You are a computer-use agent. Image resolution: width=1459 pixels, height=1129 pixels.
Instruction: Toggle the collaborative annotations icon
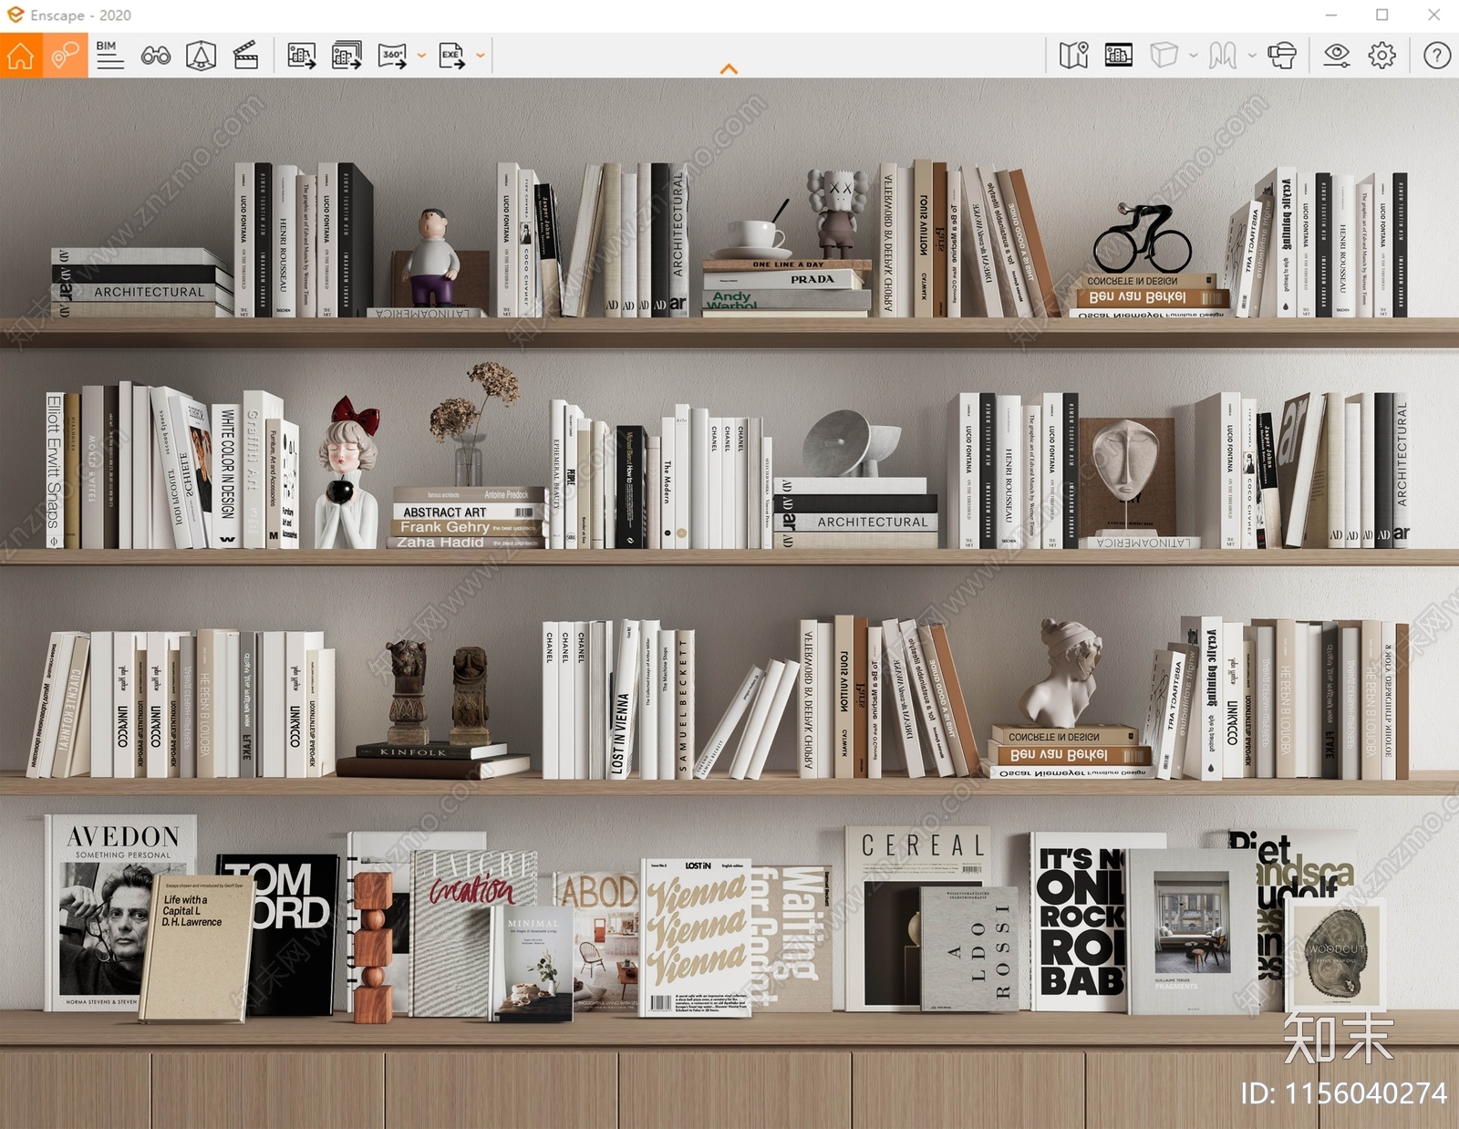pyautogui.click(x=66, y=56)
